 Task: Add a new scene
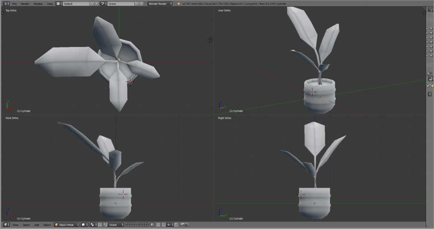[x=137, y=4]
